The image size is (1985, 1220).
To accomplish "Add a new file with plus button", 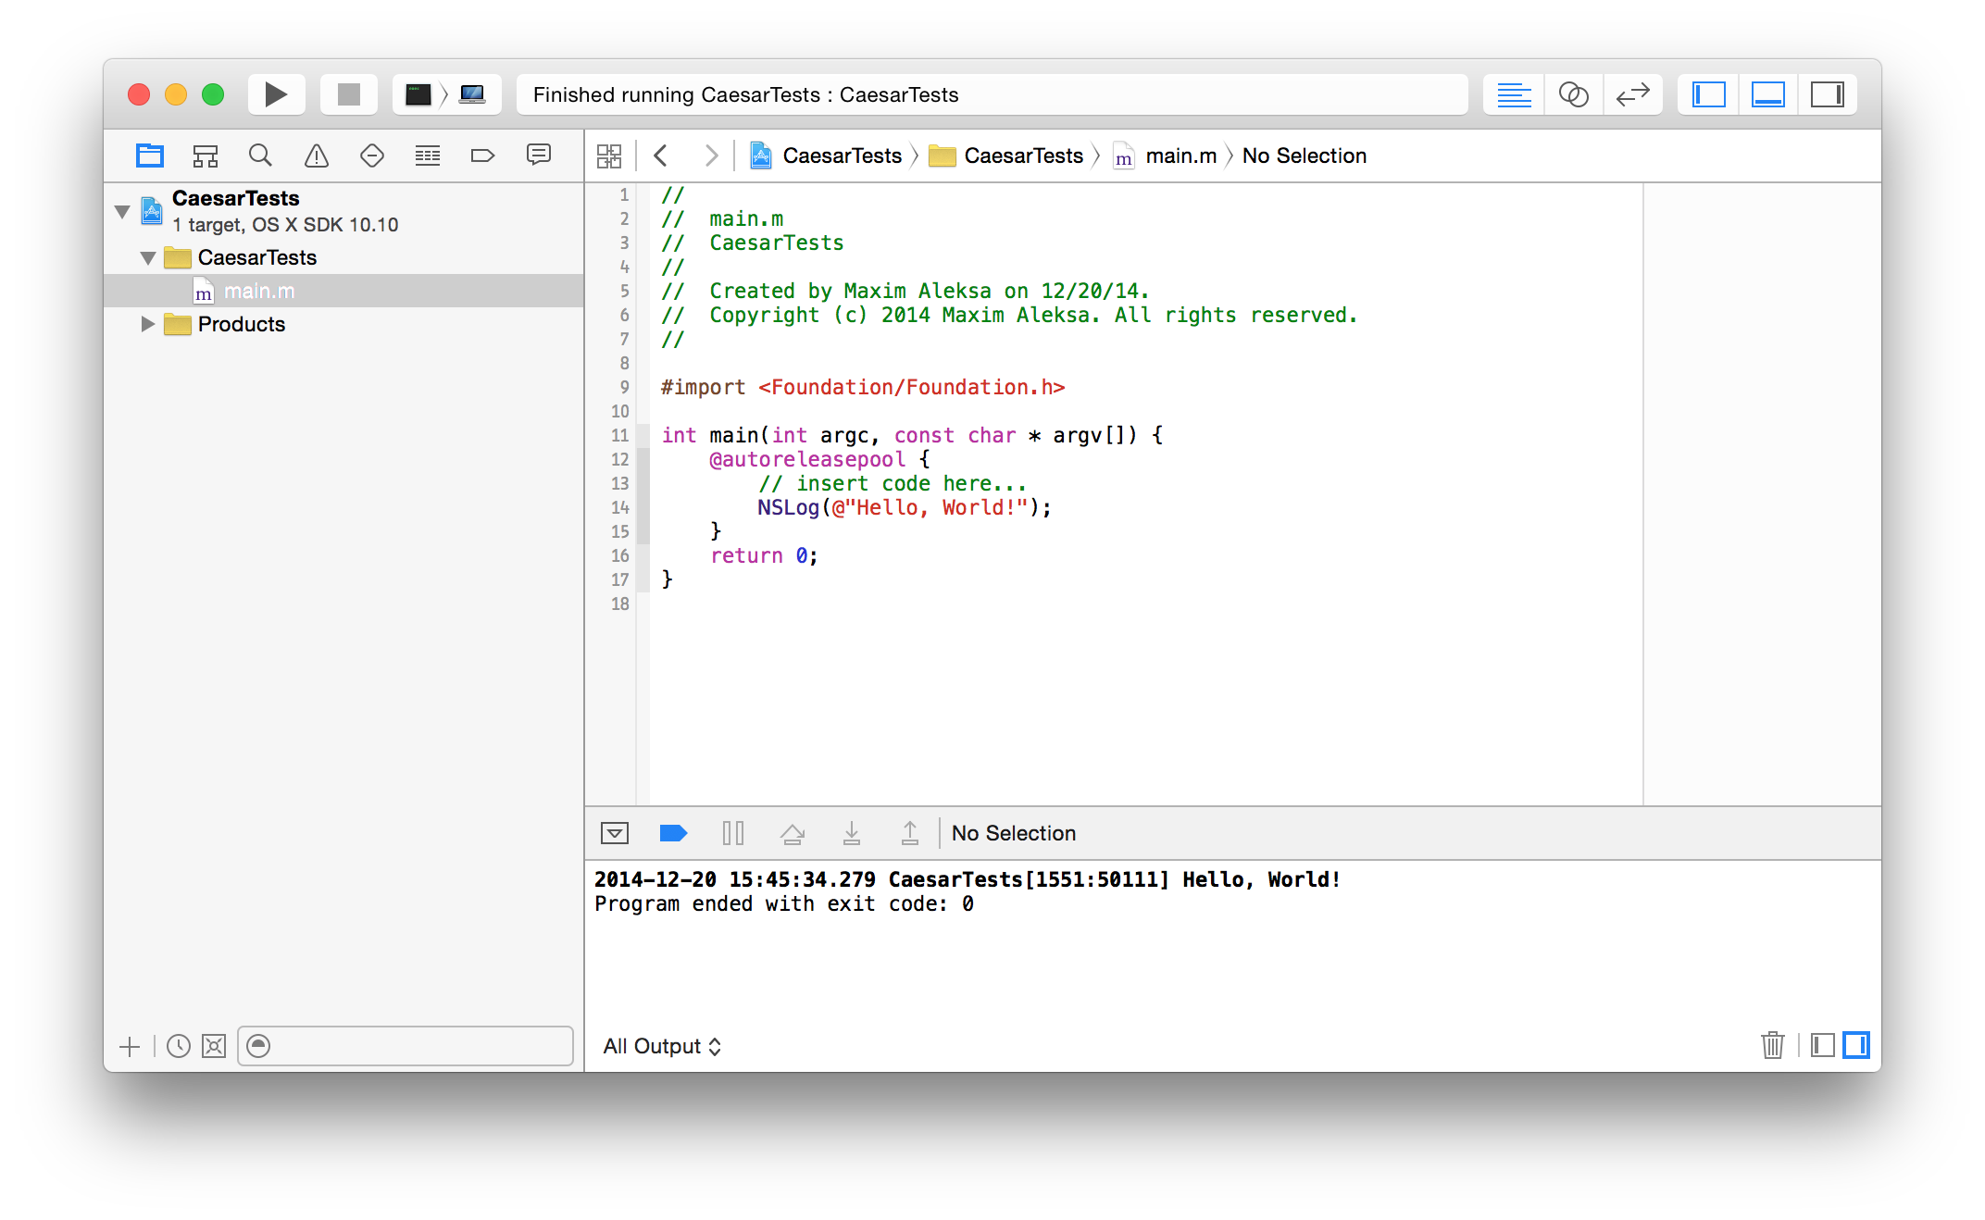I will click(130, 1046).
